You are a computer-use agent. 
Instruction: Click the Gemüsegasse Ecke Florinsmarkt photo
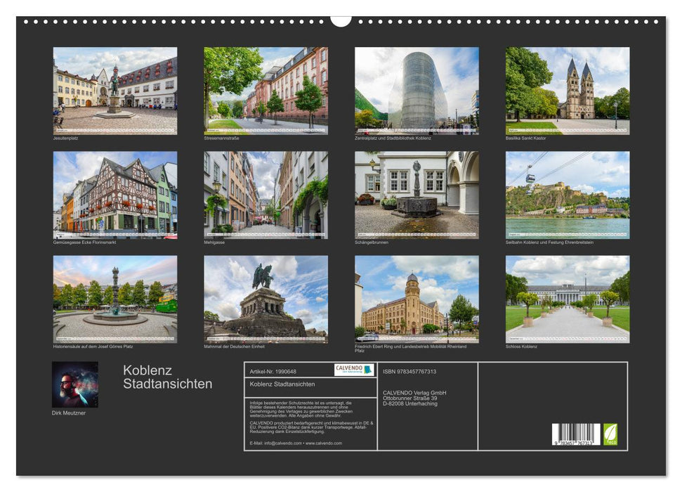click(111, 195)
